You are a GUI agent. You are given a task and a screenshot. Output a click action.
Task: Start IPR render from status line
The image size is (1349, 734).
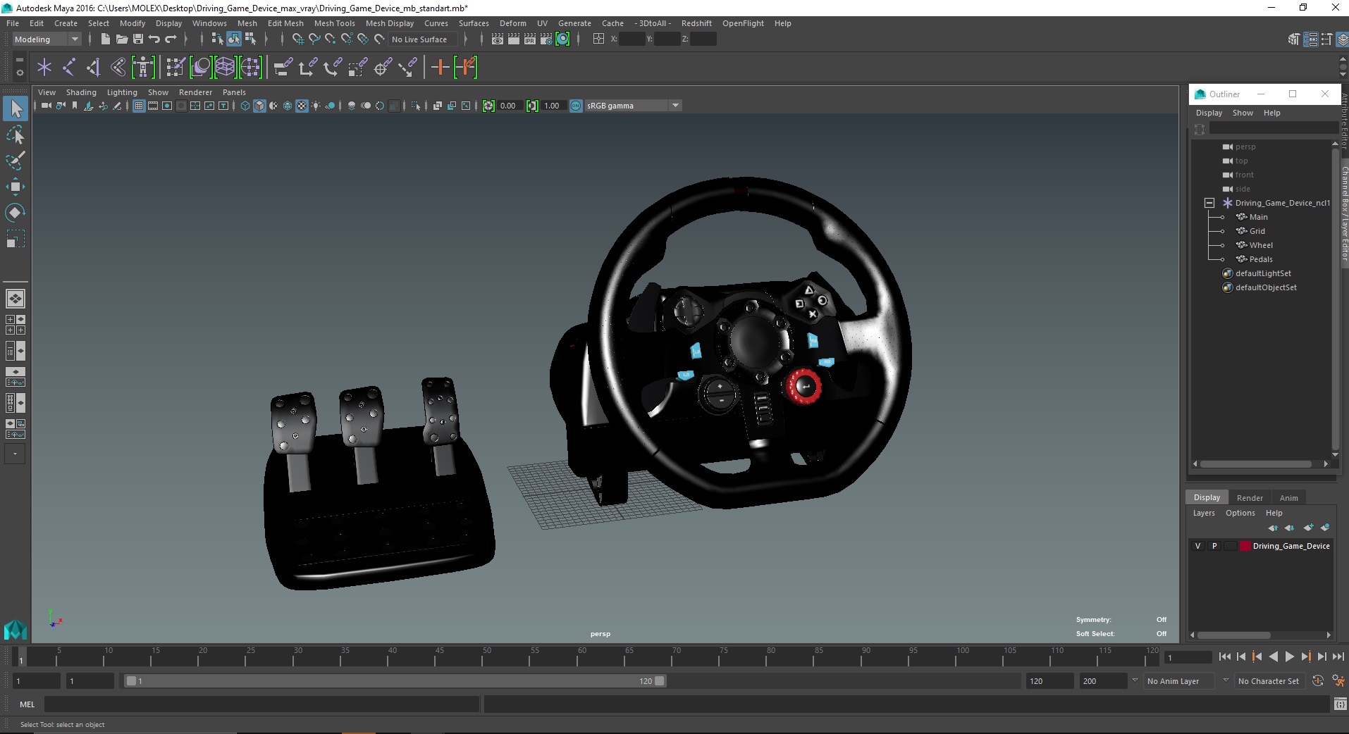(530, 39)
